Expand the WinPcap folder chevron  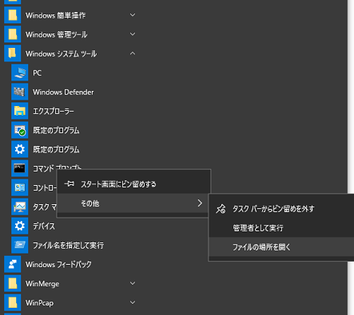point(133,302)
